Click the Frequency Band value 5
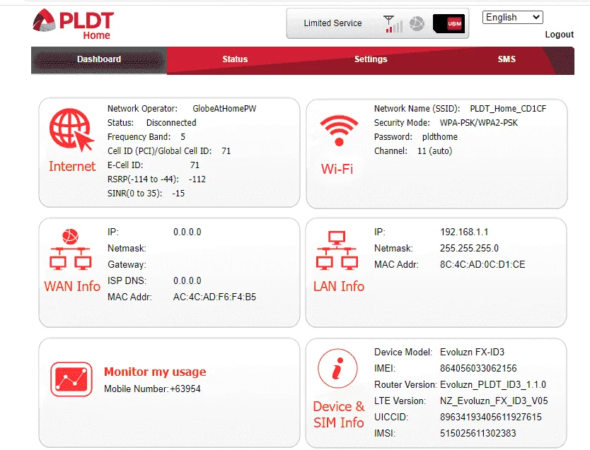The image size is (590, 450). pos(183,137)
